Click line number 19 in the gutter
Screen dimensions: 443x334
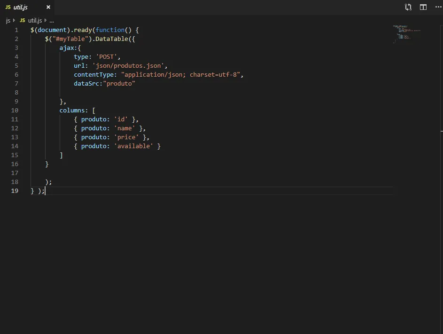tap(15, 191)
